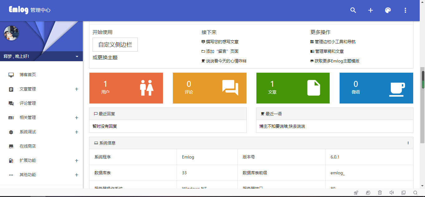The image size is (425, 197).
Task: Toggle the 系统信息 panel options via vertical dots
Action: click(408, 143)
